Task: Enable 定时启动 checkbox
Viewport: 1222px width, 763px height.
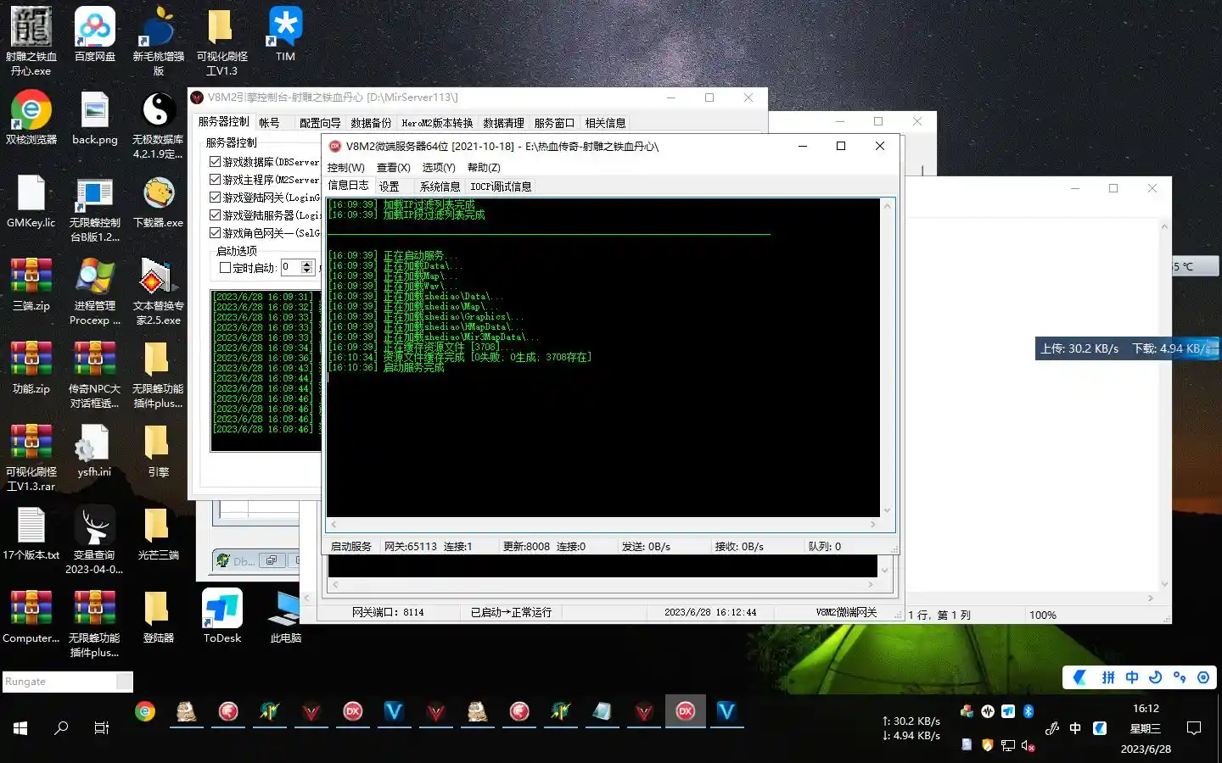Action: [226, 267]
